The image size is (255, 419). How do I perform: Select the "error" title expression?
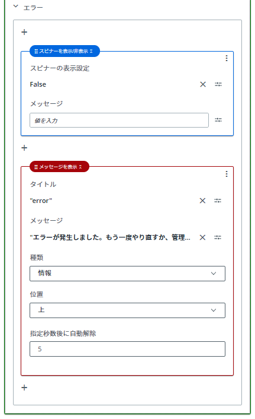tap(41, 201)
